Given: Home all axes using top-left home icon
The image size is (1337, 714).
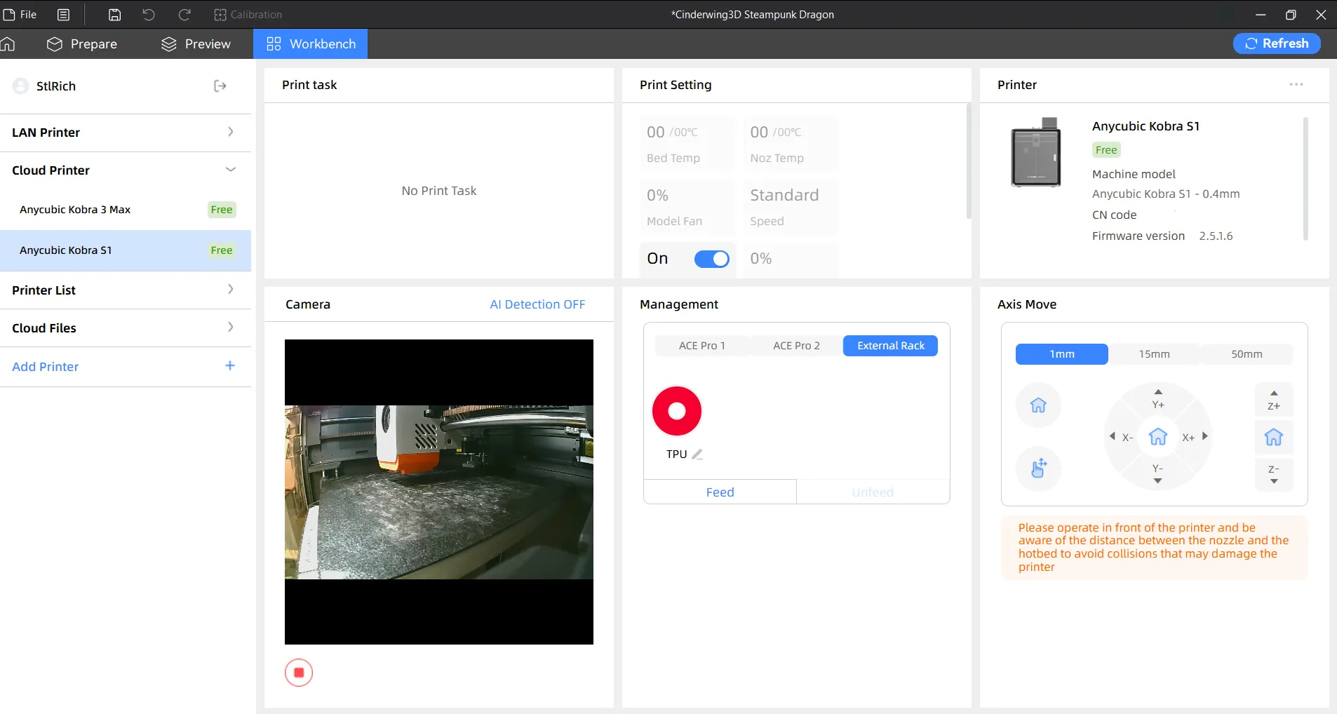Looking at the screenshot, I should 1038,405.
